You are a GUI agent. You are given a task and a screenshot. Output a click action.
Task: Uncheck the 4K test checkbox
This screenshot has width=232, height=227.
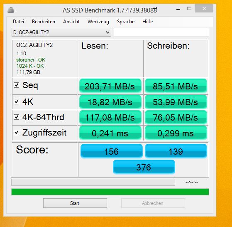pyautogui.click(x=17, y=101)
